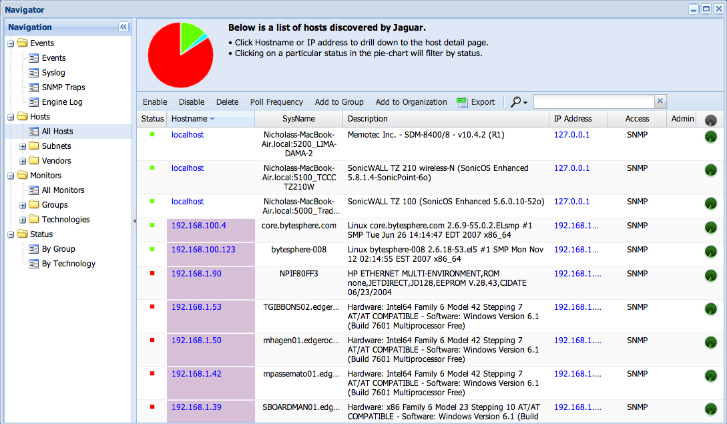Click the Poll Frequency toolbar button
This screenshot has width=727, height=424.
[x=276, y=102]
